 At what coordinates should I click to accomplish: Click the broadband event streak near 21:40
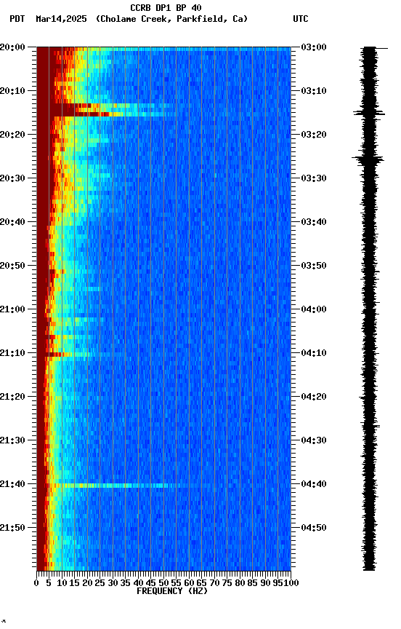(x=116, y=486)
